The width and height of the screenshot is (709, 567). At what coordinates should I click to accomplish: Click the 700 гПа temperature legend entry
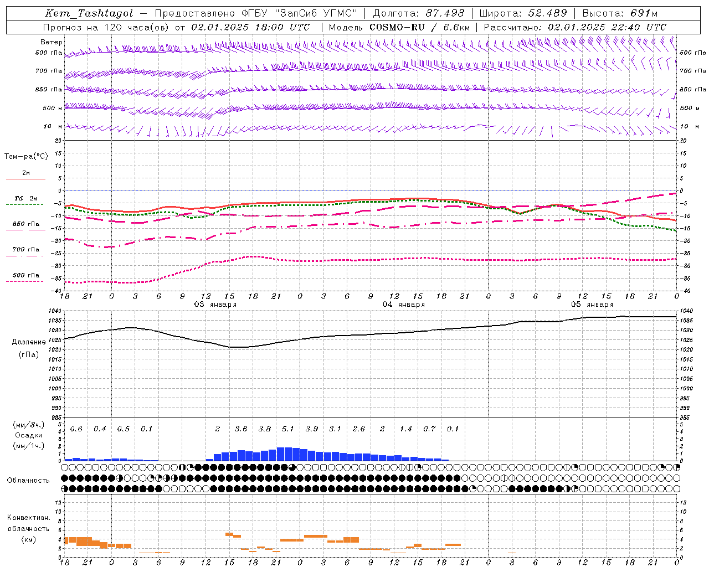coord(25,249)
